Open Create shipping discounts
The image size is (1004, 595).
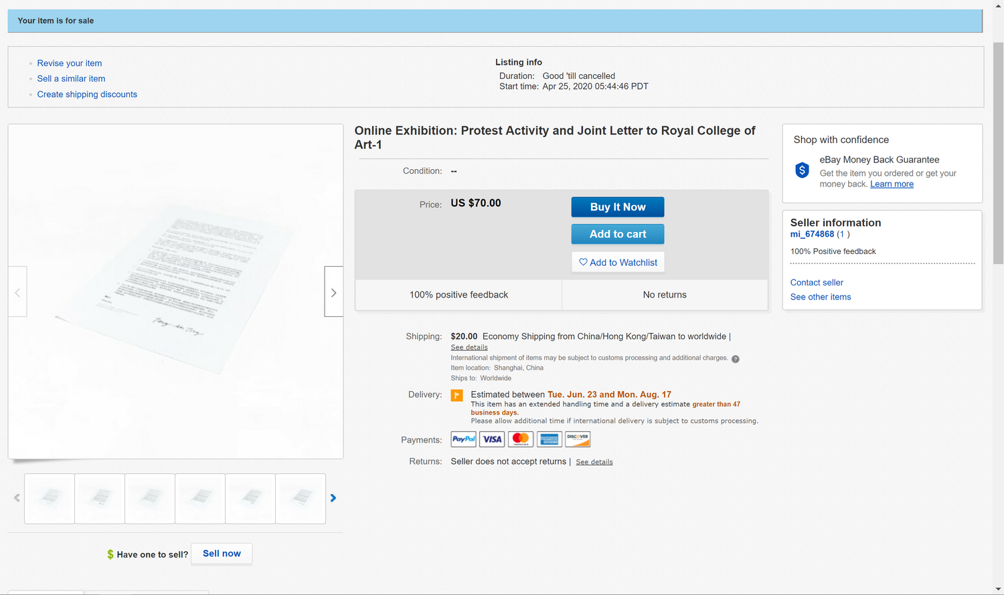(87, 94)
